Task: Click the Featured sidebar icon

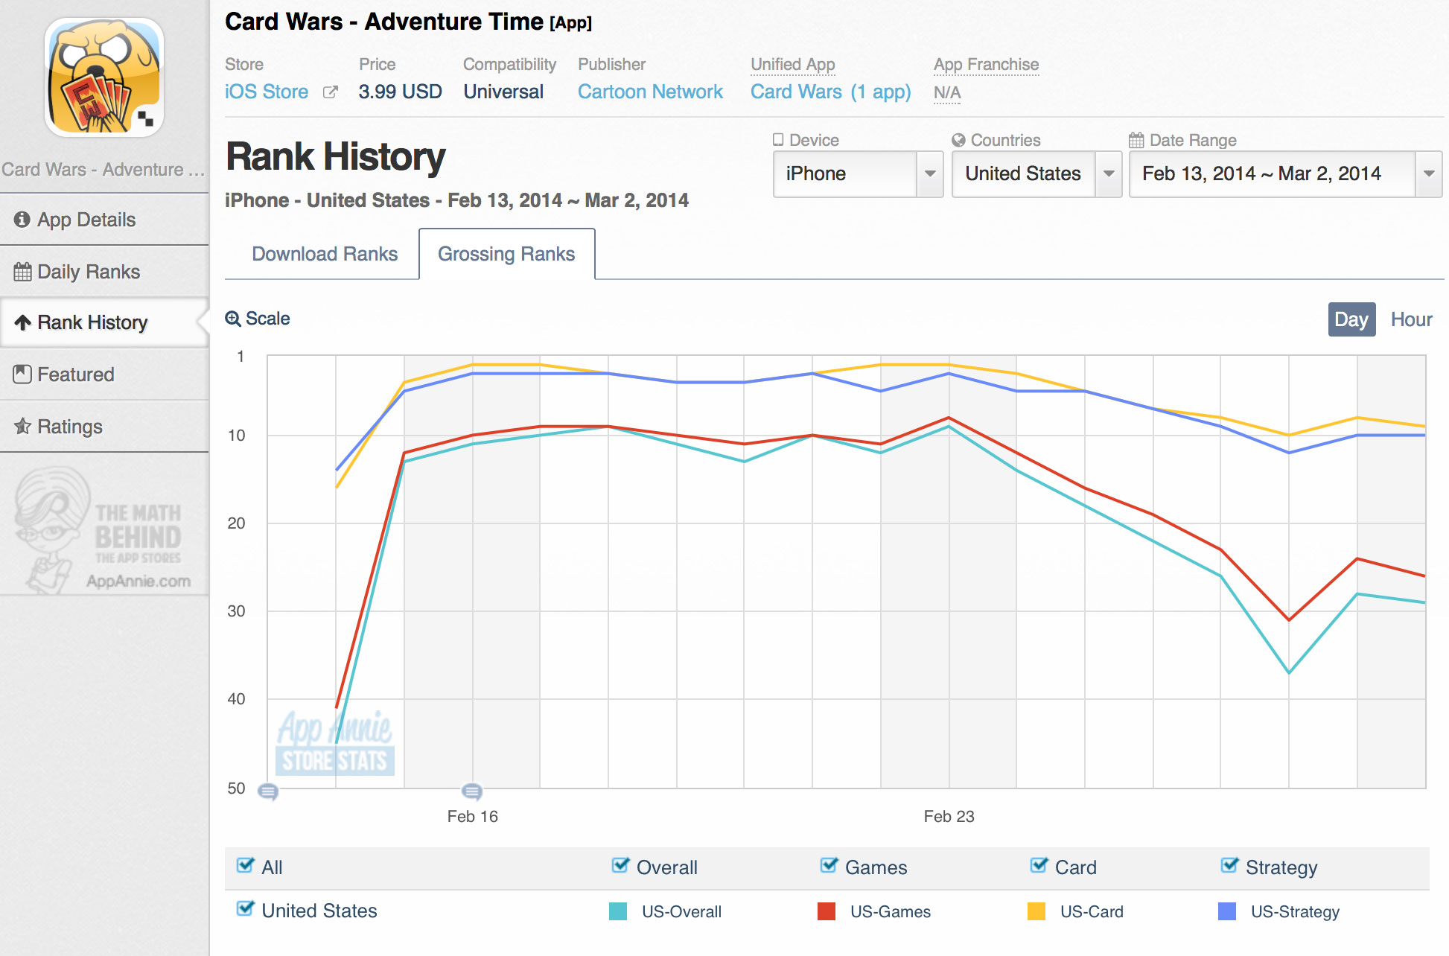Action: [x=22, y=375]
